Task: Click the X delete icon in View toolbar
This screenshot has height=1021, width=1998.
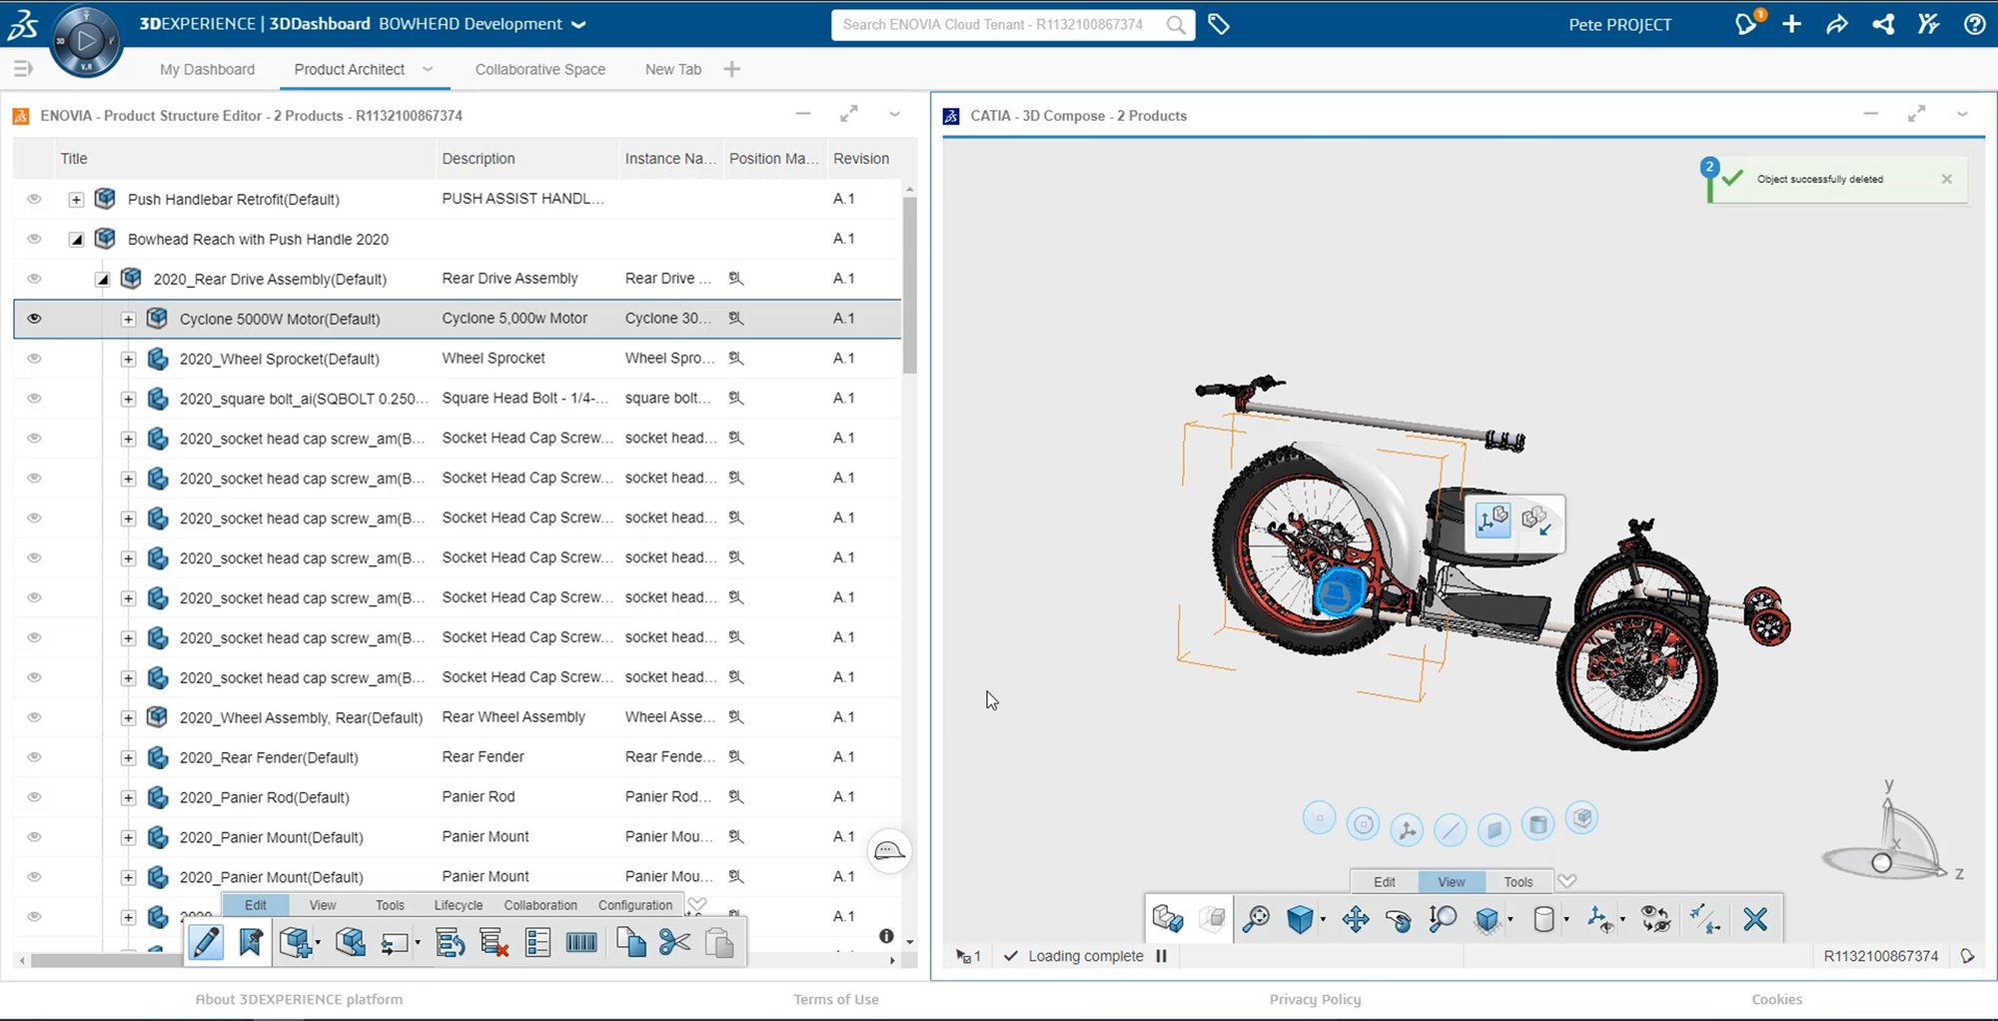Action: [1755, 918]
